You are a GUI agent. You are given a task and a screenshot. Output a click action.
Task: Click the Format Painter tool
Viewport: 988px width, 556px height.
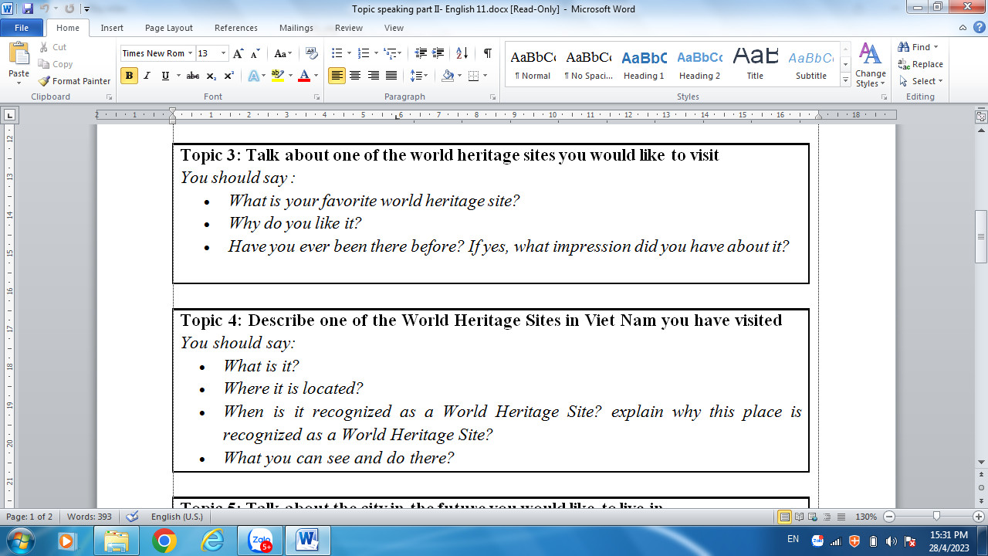[x=75, y=81]
